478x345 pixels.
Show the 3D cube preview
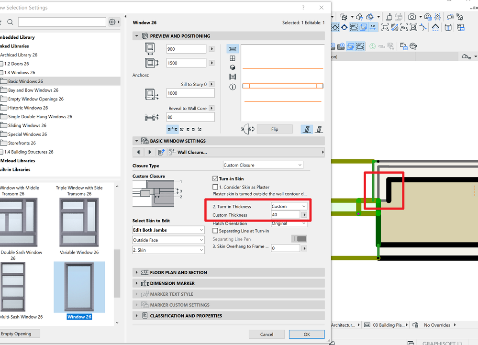point(233,67)
